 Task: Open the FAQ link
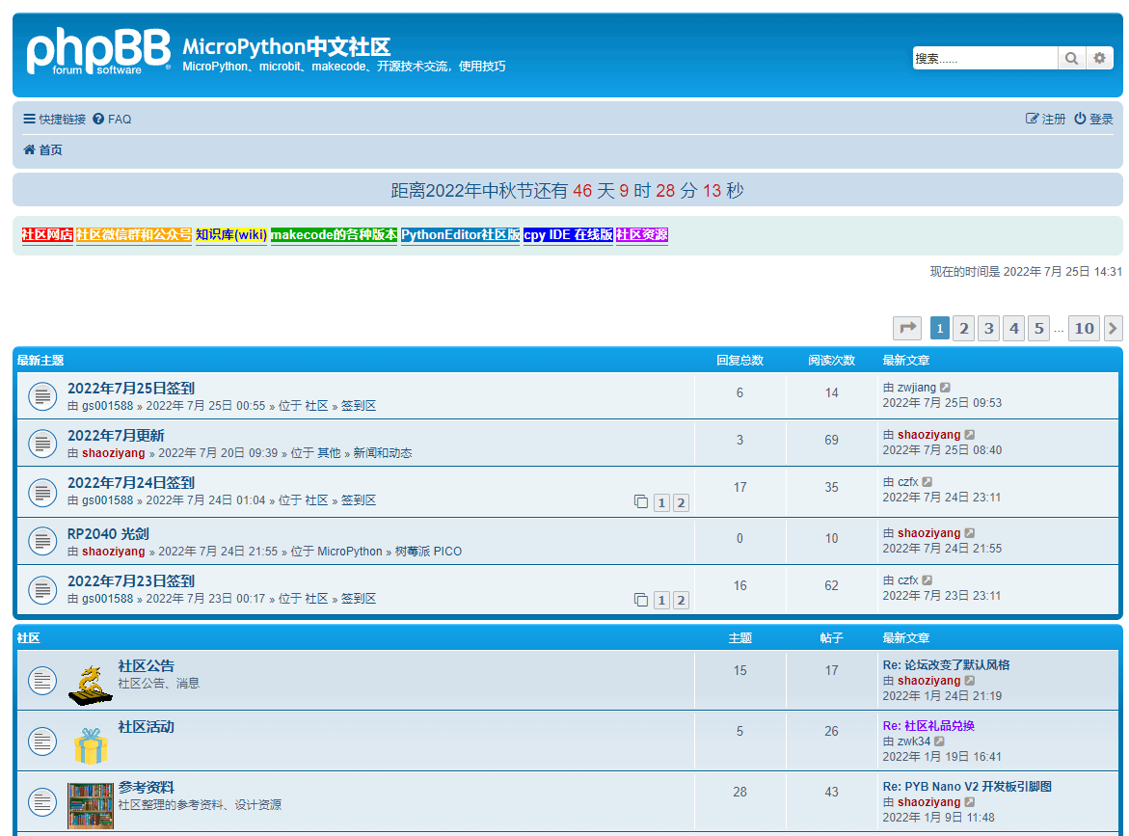click(x=112, y=120)
